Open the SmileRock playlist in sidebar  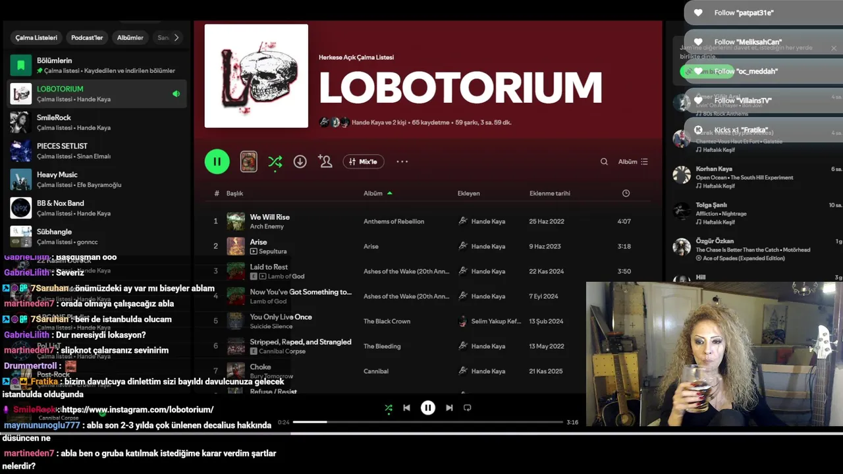97,122
